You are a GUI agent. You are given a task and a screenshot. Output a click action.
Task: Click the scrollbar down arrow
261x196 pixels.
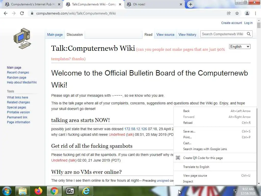pos(259,184)
